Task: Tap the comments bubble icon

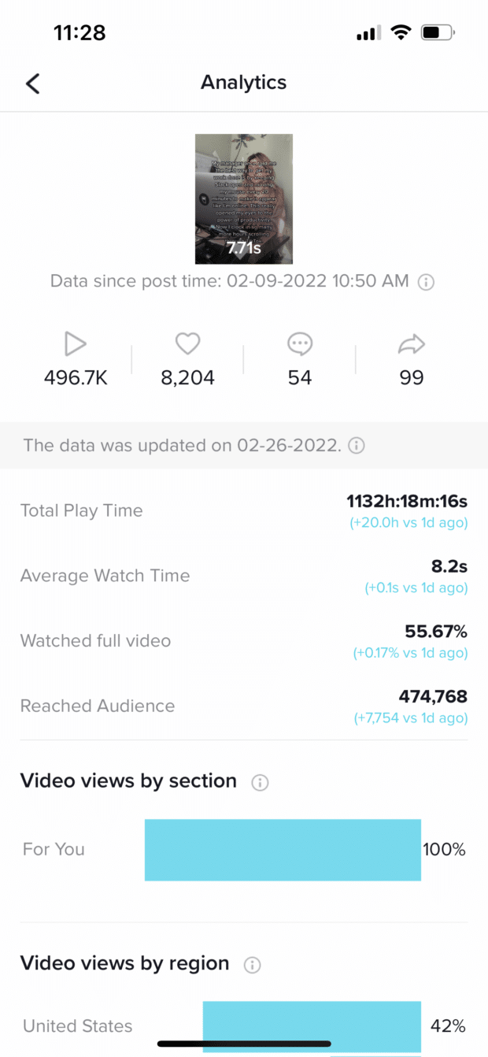Action: [x=300, y=343]
